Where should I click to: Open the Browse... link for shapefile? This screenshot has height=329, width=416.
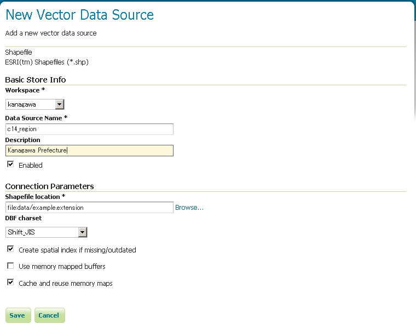(189, 208)
